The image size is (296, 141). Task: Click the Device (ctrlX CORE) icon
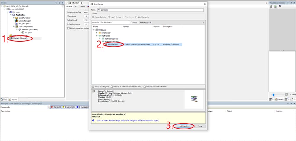pyautogui.click(x=7, y=9)
